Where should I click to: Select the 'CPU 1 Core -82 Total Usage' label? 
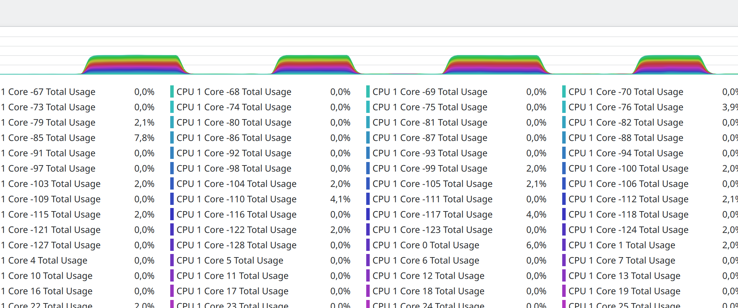click(x=626, y=123)
